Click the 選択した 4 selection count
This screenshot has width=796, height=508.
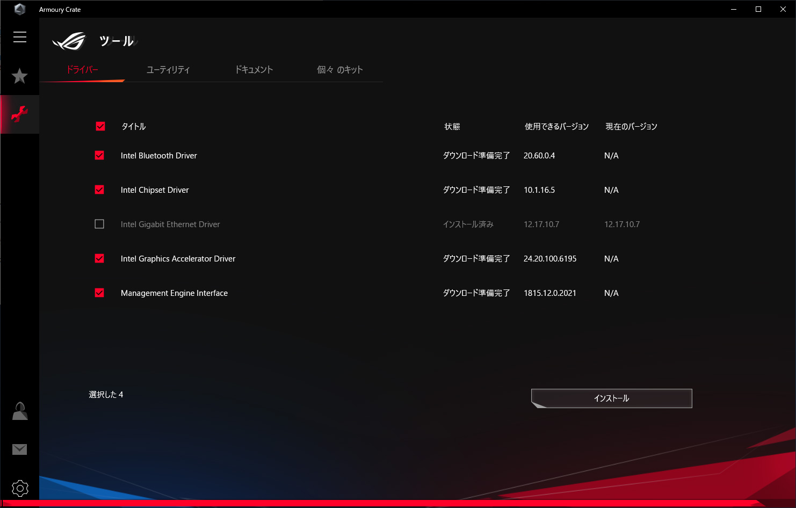coord(106,395)
